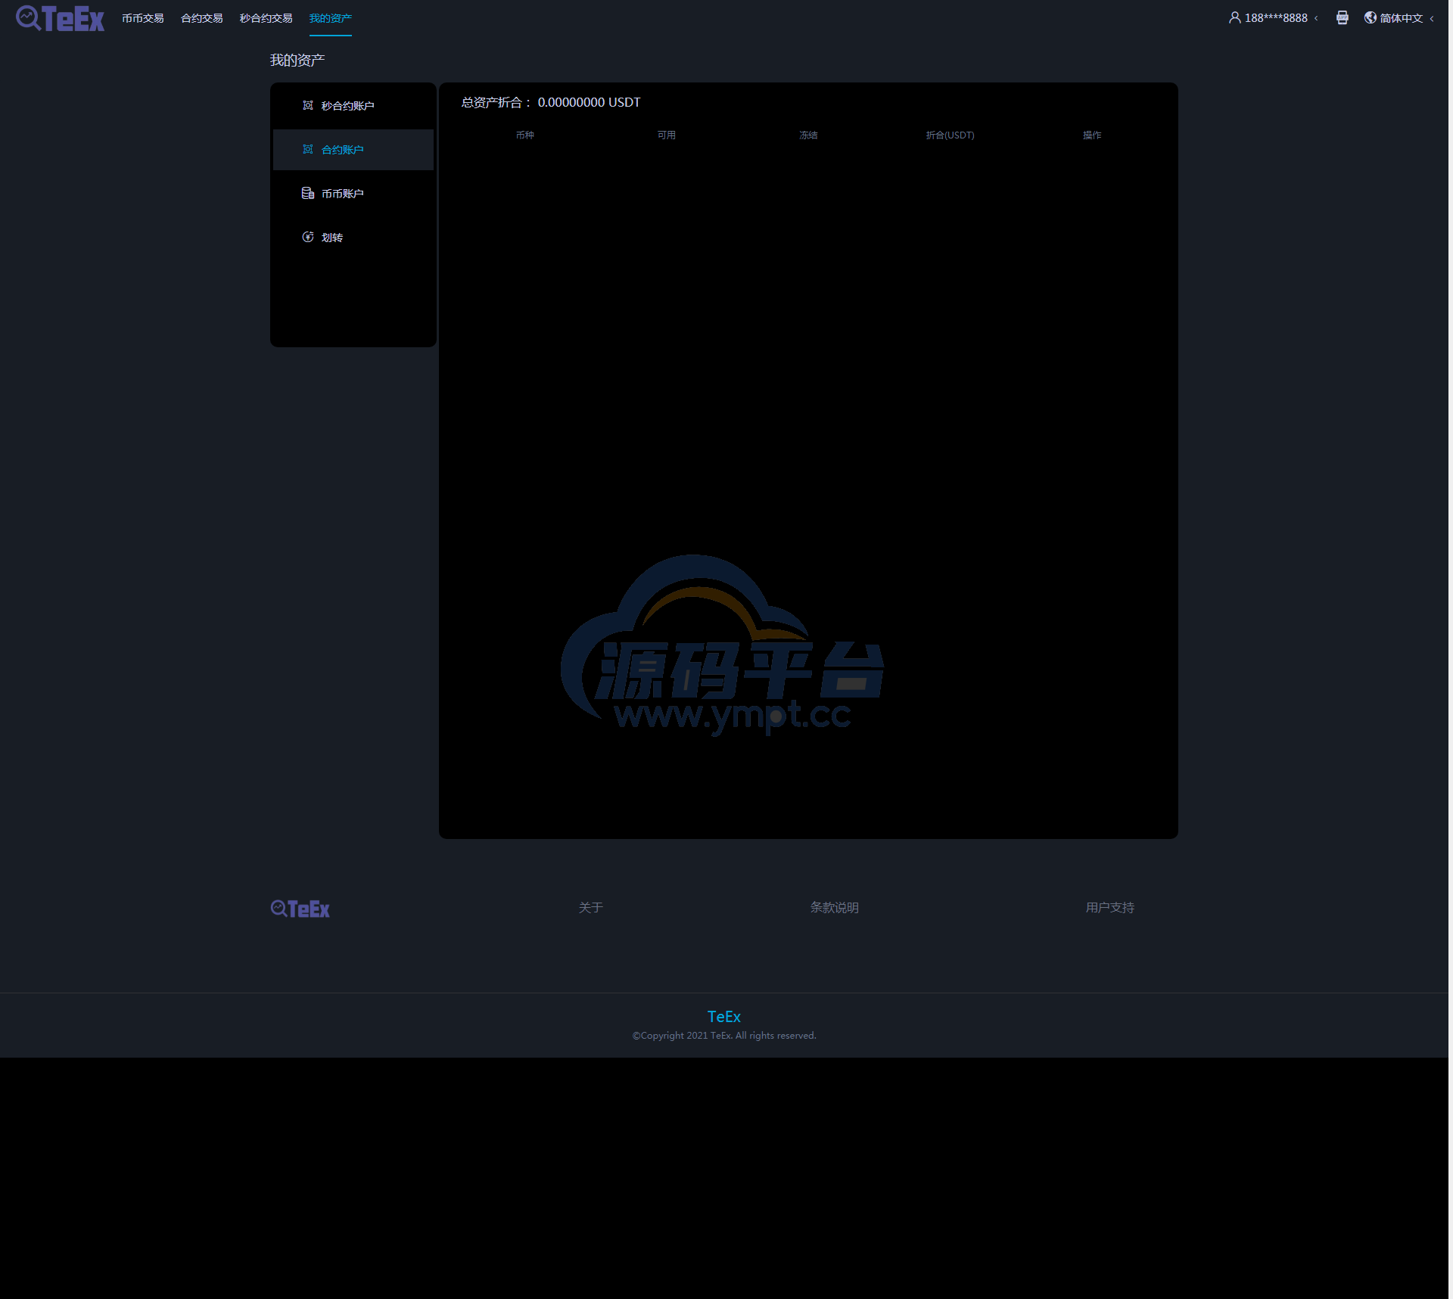
Task: Expand the chevron next to 简体中文
Action: coord(1432,18)
